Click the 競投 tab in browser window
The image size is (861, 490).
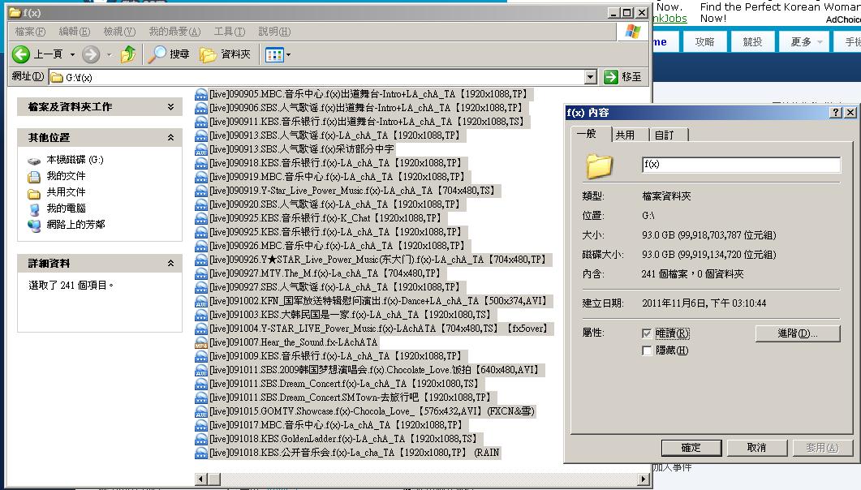coord(753,41)
